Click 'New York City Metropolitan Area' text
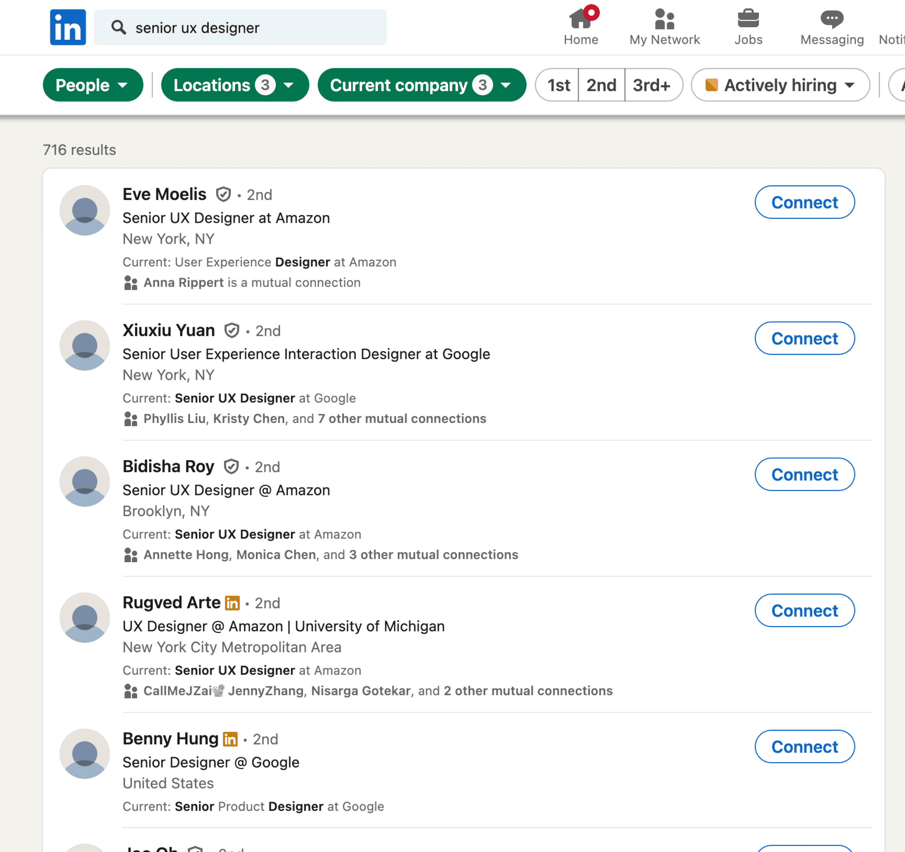Image resolution: width=905 pixels, height=852 pixels. click(232, 648)
